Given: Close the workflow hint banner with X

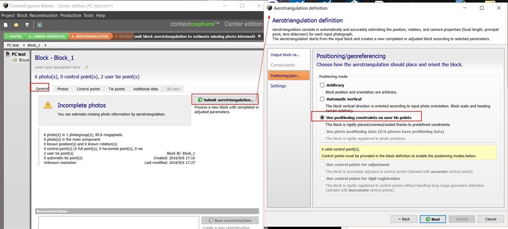Looking at the screenshot, I should pos(259,36).
